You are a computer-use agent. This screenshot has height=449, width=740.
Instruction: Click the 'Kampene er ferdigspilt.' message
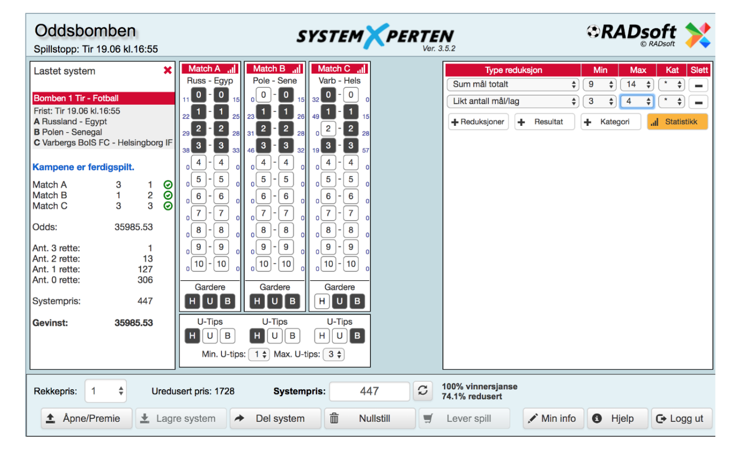pos(84,167)
